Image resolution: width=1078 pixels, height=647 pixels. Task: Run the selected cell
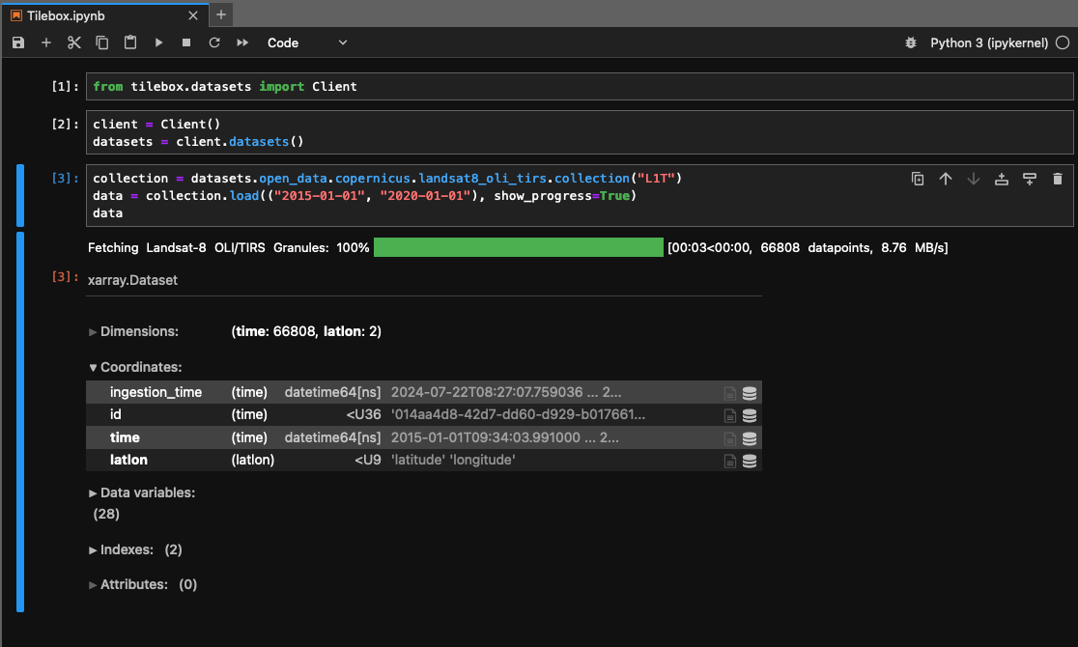[158, 42]
